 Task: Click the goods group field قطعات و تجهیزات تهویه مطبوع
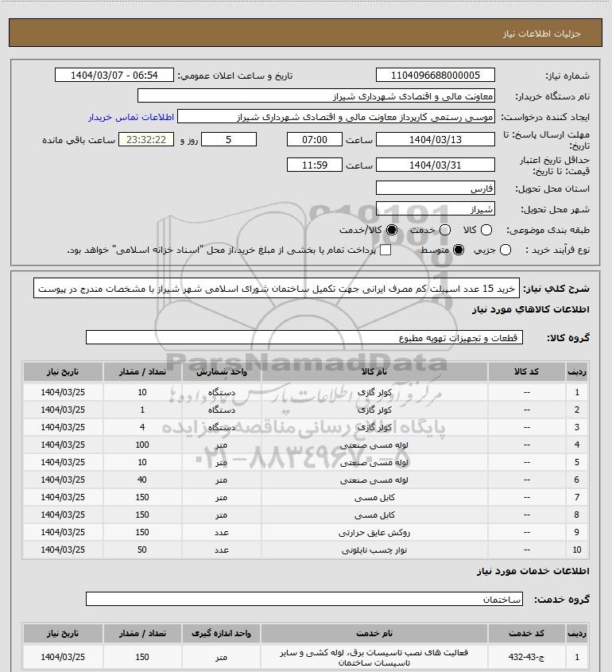[304, 338]
